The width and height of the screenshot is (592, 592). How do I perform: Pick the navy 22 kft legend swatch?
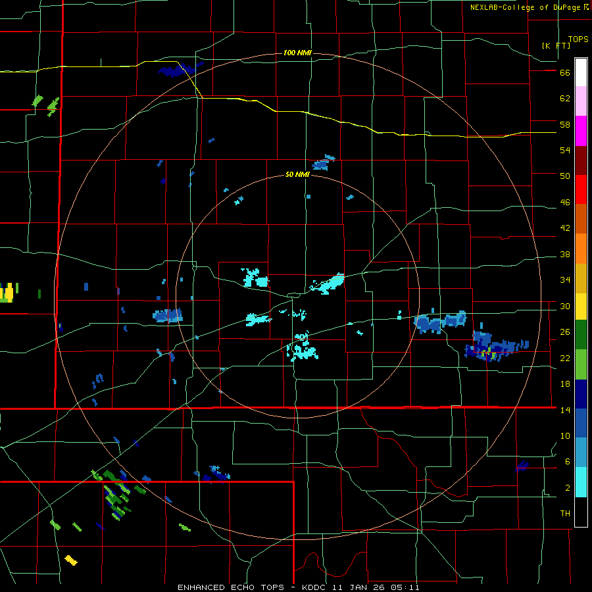point(581,394)
